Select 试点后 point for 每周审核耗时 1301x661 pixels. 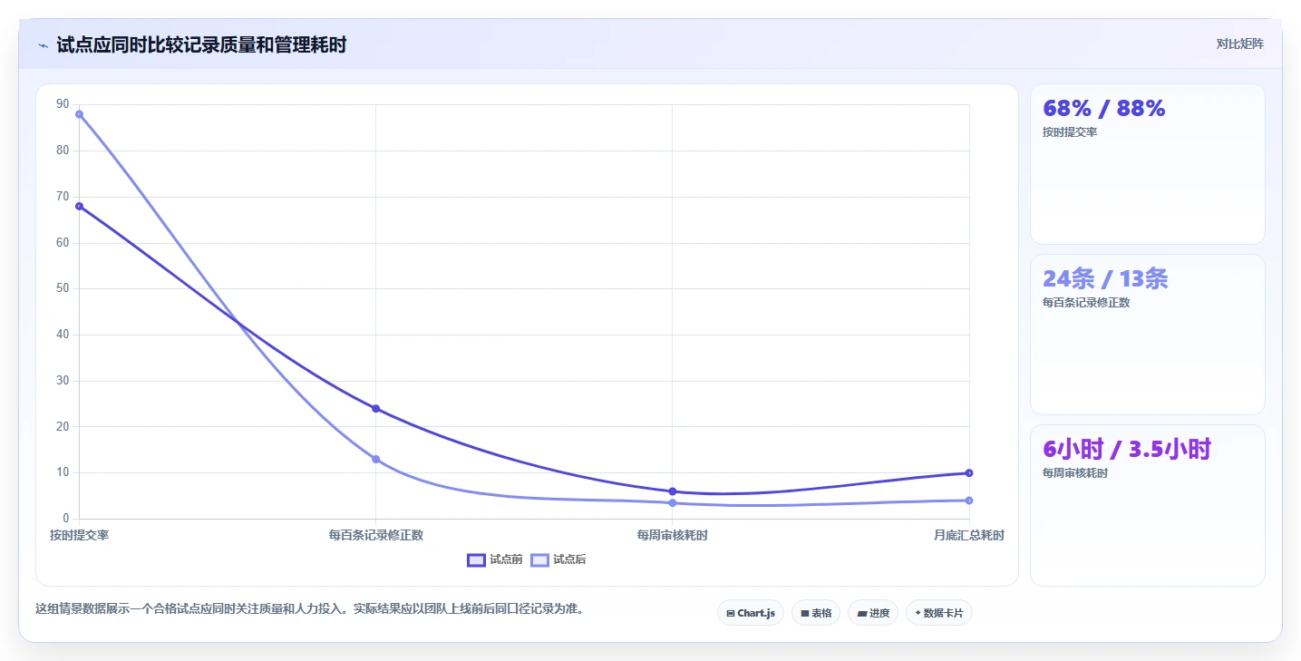click(672, 502)
